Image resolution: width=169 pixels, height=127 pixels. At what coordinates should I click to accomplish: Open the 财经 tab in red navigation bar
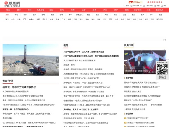click(x=19, y=10)
